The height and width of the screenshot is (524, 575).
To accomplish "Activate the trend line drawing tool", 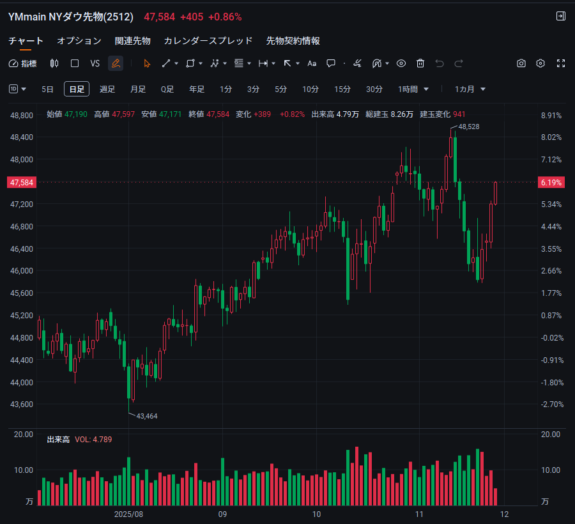I will [167, 63].
